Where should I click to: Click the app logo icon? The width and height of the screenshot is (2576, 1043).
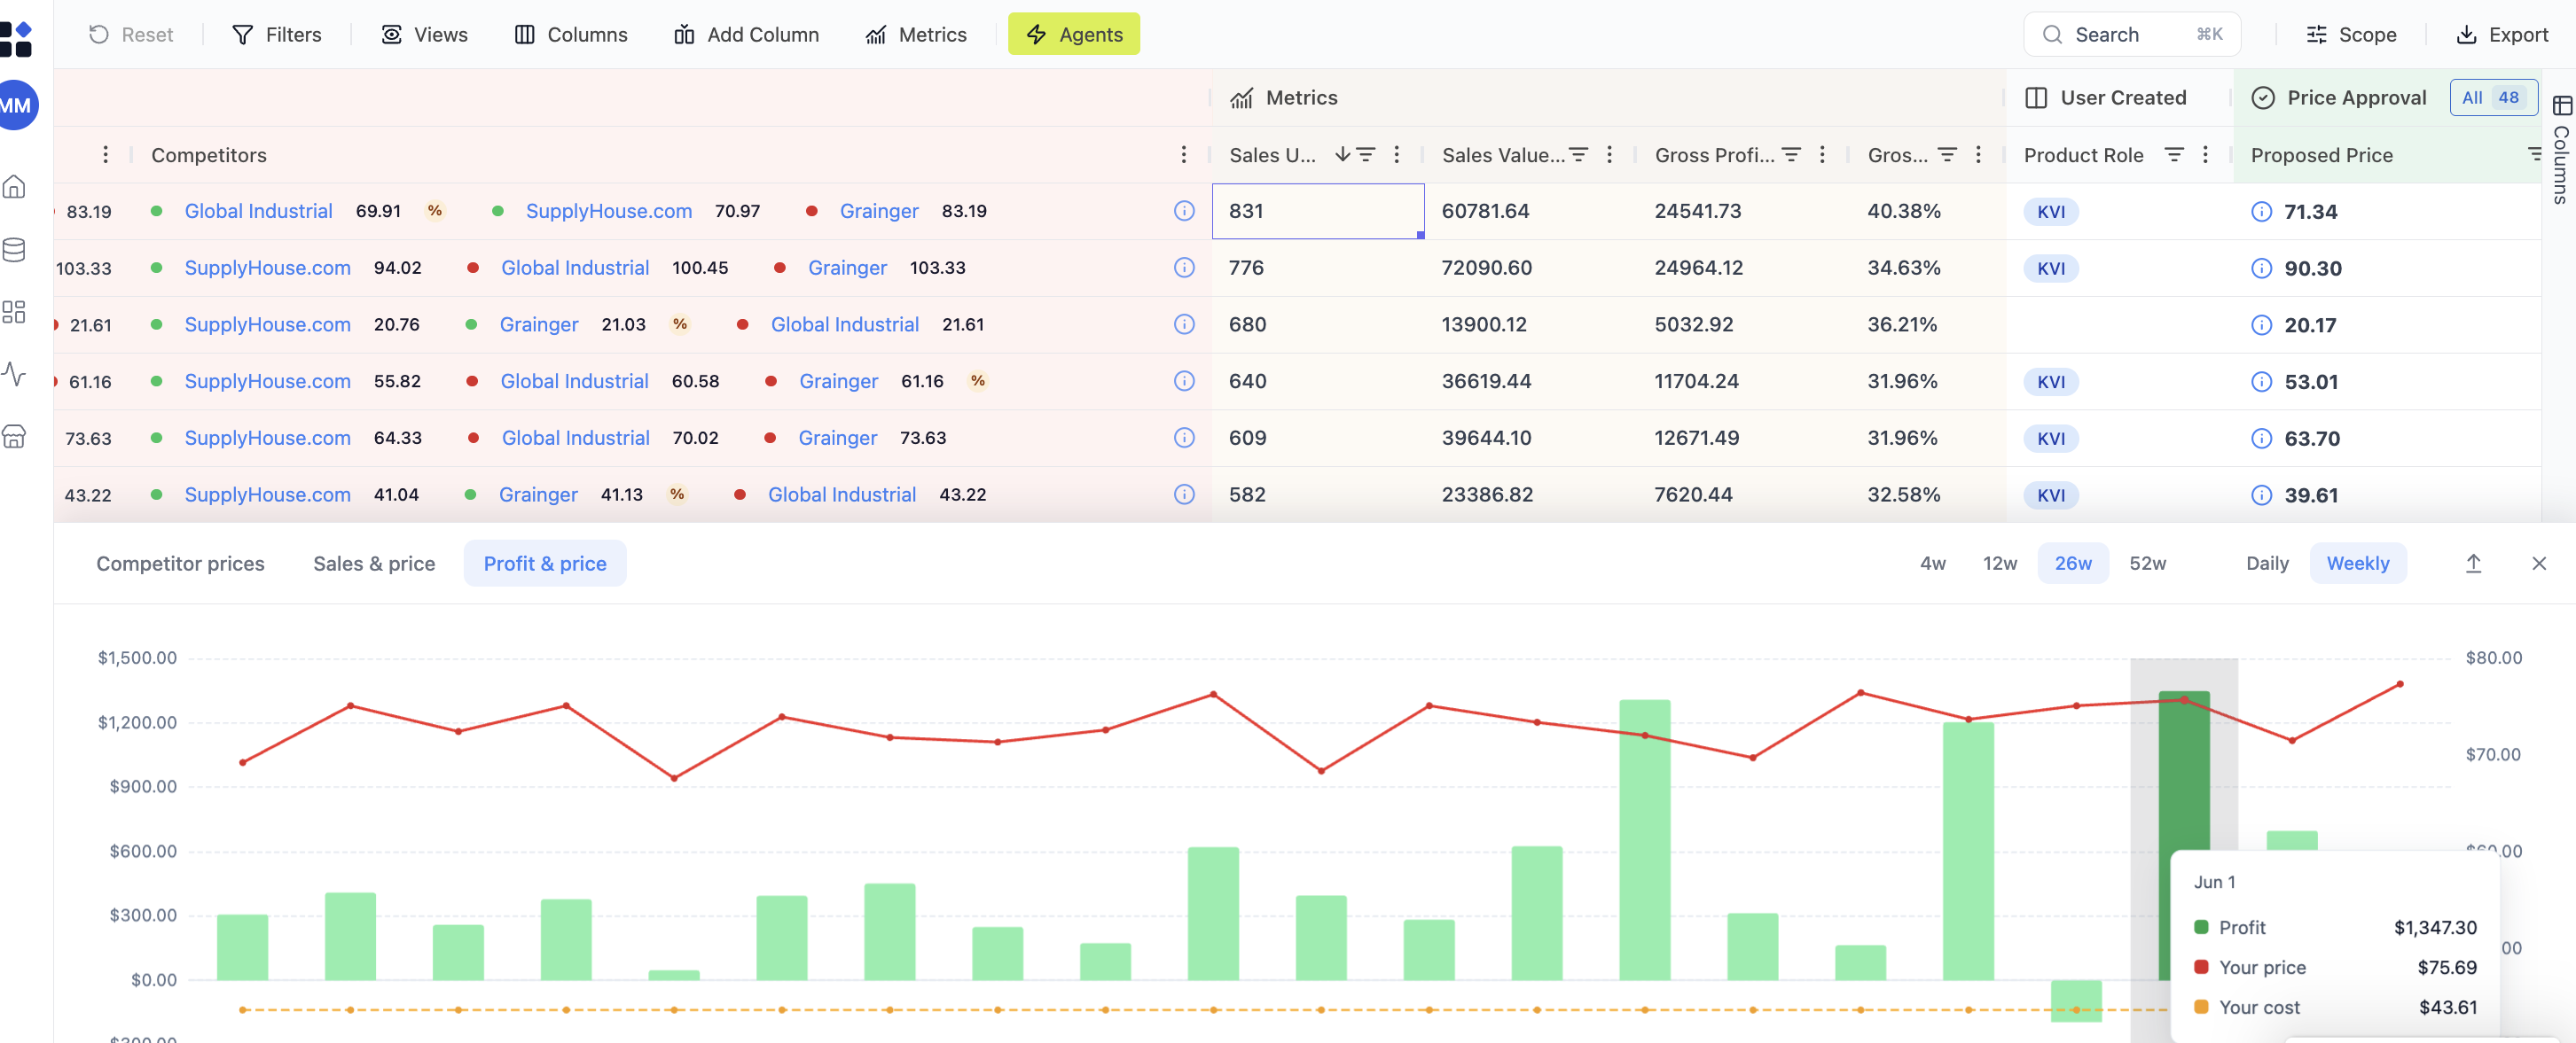[16, 39]
